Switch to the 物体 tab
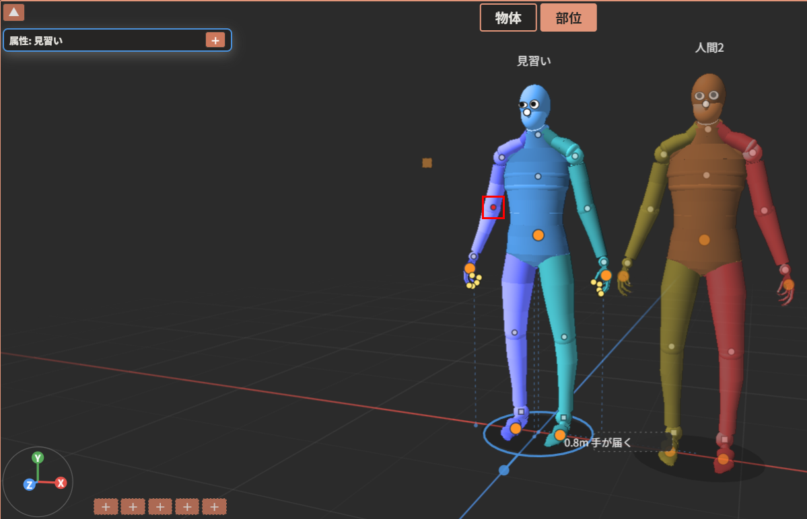This screenshot has height=519, width=807. [x=508, y=18]
